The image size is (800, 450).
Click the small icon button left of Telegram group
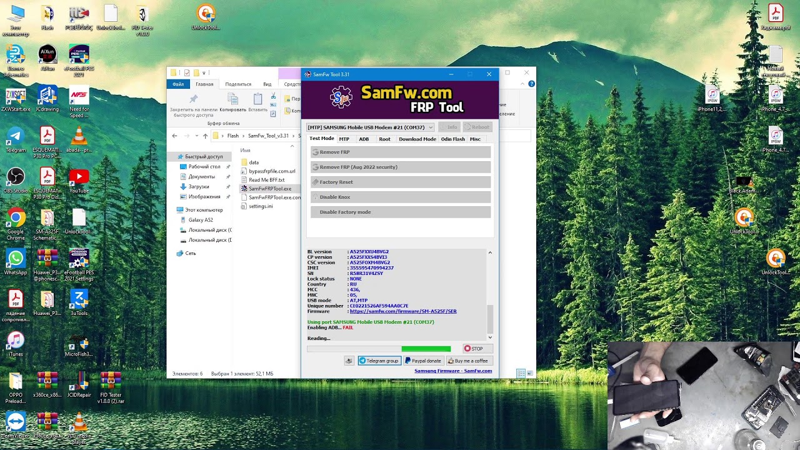click(x=349, y=361)
